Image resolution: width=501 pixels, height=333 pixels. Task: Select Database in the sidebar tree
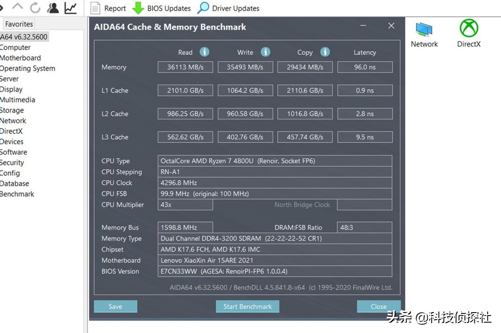(15, 183)
